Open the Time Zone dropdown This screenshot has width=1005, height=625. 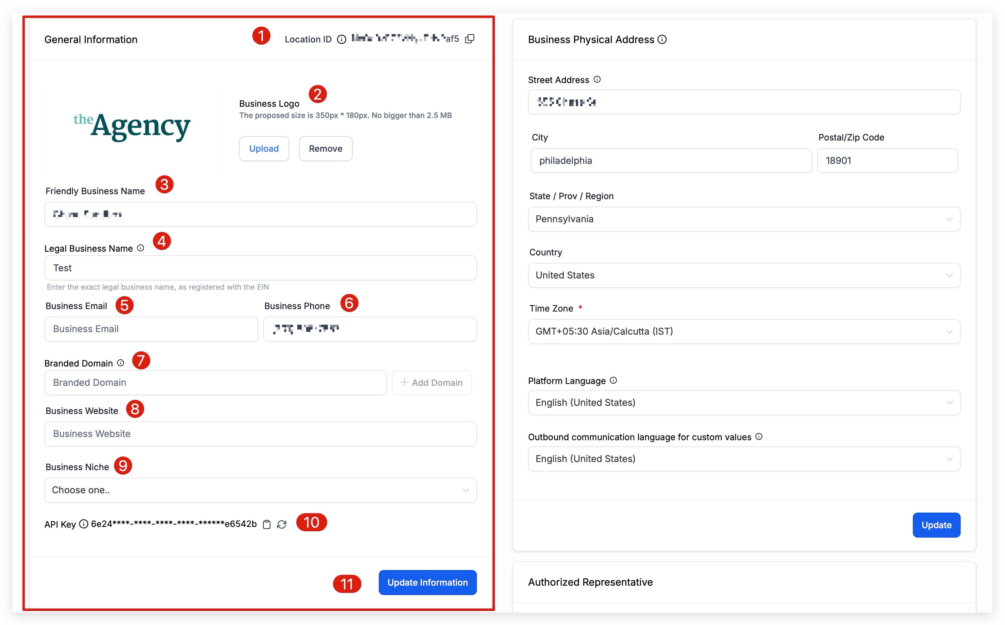tap(744, 331)
